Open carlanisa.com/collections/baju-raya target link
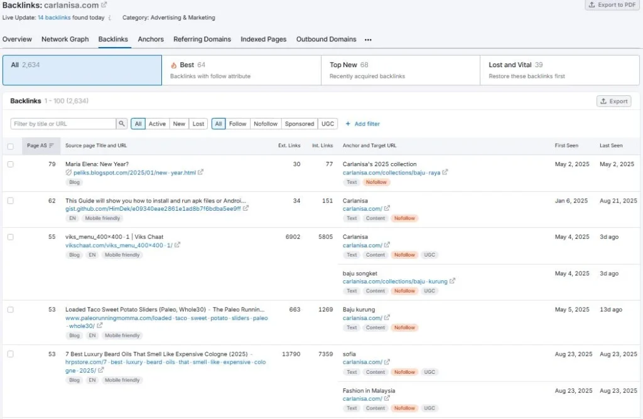This screenshot has height=419, width=643. [391, 172]
